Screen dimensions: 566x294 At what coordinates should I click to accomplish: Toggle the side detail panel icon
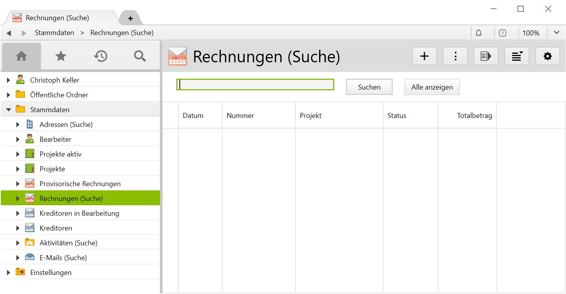pos(486,56)
